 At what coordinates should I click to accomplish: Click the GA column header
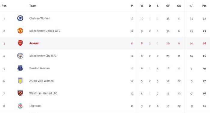click(179, 6)
